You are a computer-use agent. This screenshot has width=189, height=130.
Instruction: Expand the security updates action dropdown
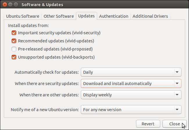pos(131,84)
